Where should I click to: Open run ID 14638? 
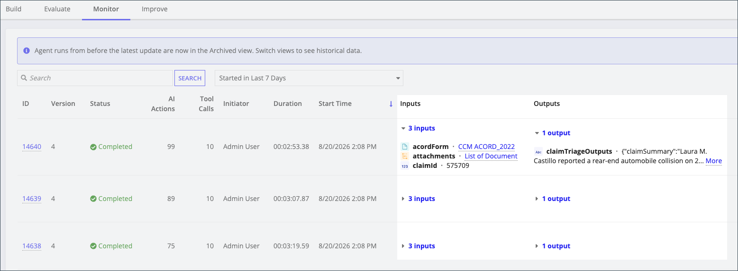[32, 246]
